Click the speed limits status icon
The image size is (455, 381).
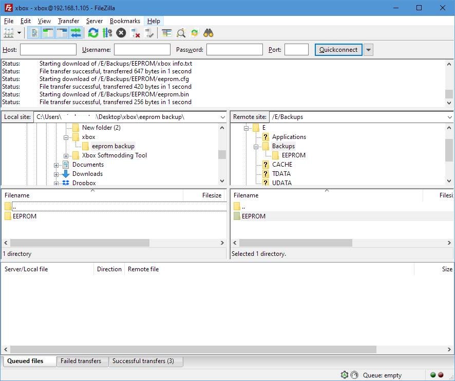[x=354, y=375]
